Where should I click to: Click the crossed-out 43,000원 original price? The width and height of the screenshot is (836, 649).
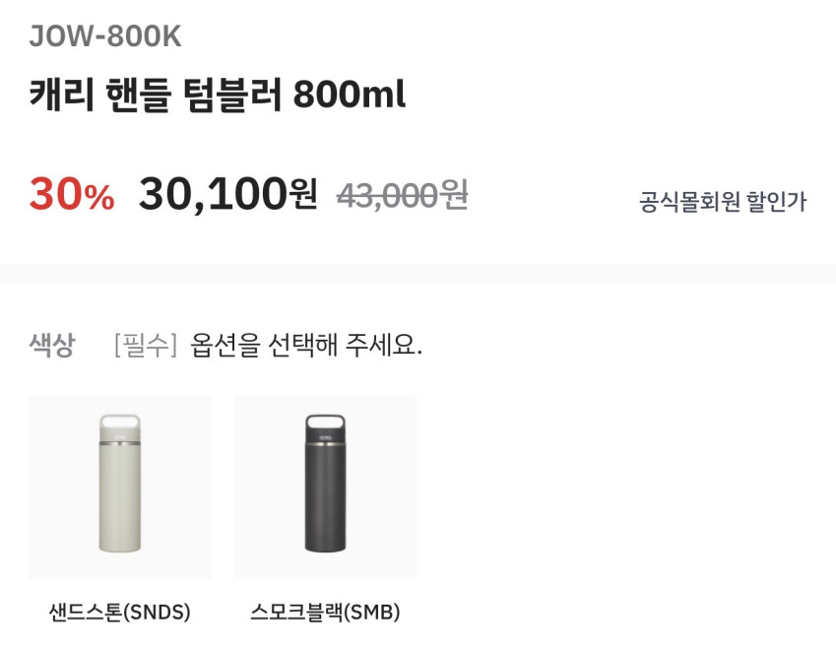(x=402, y=195)
